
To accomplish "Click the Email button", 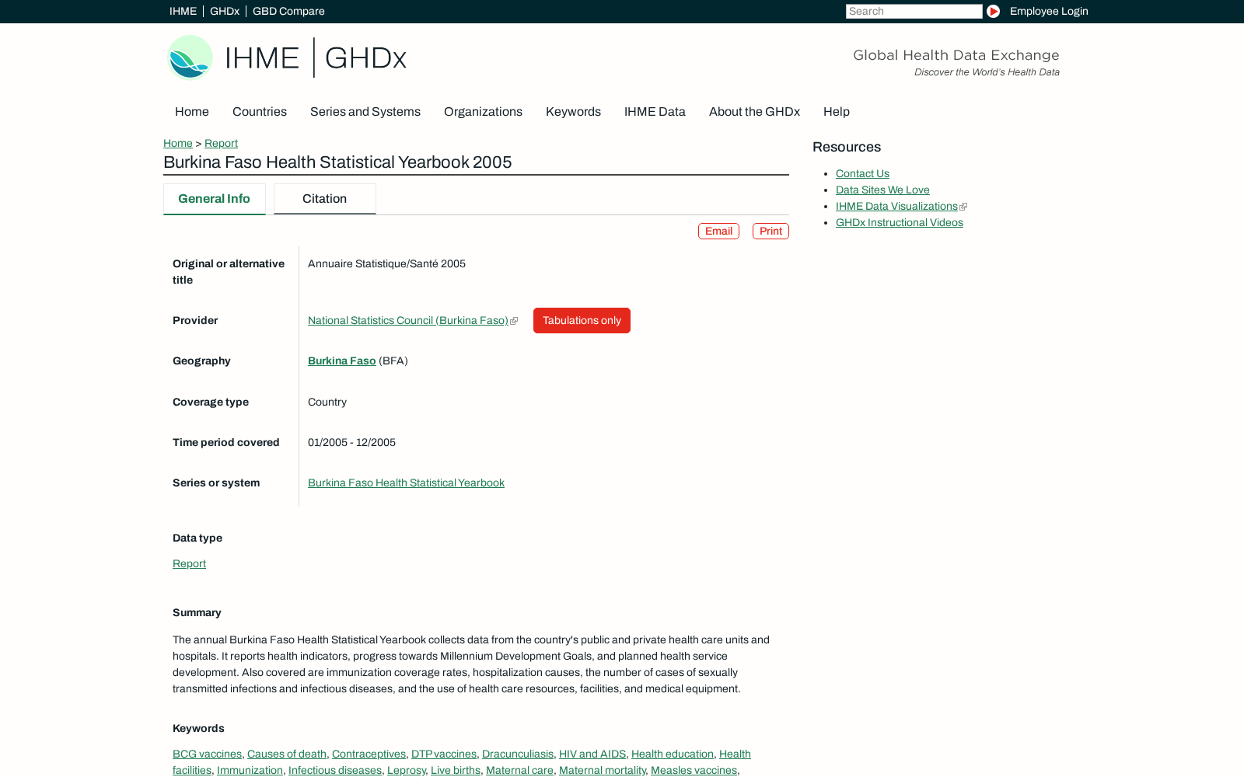I will point(718,231).
